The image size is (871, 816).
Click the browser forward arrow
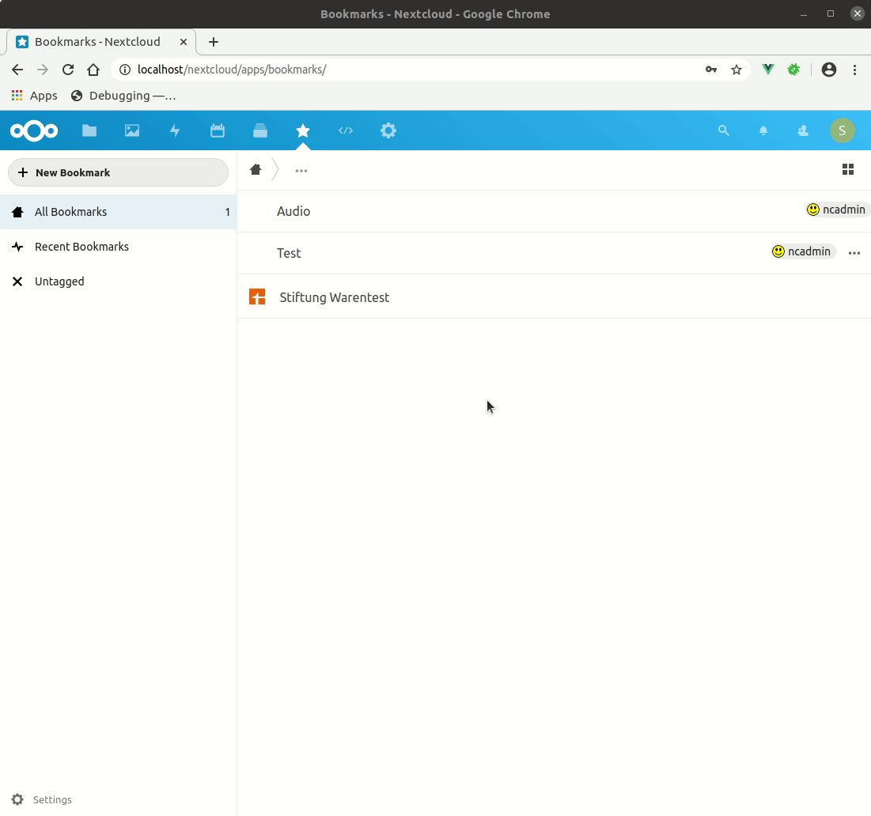[x=42, y=70]
